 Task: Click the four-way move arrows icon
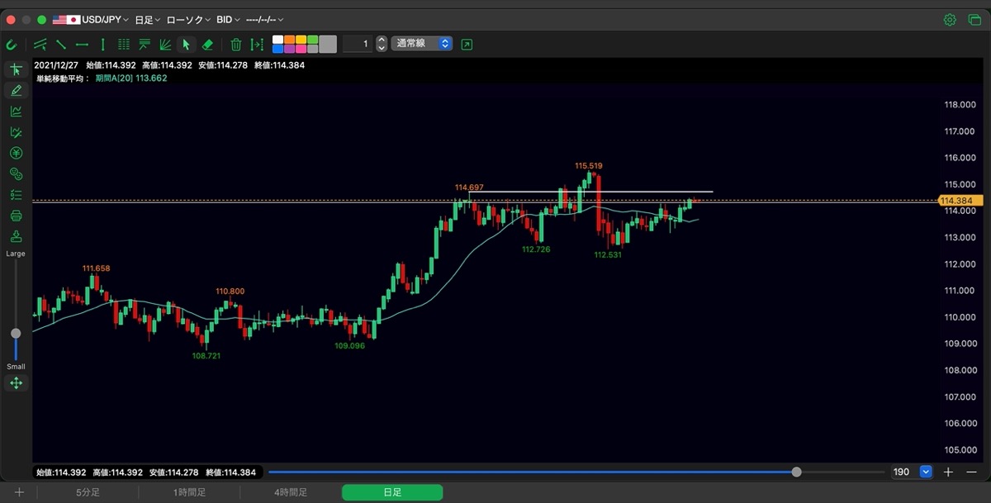[16, 383]
